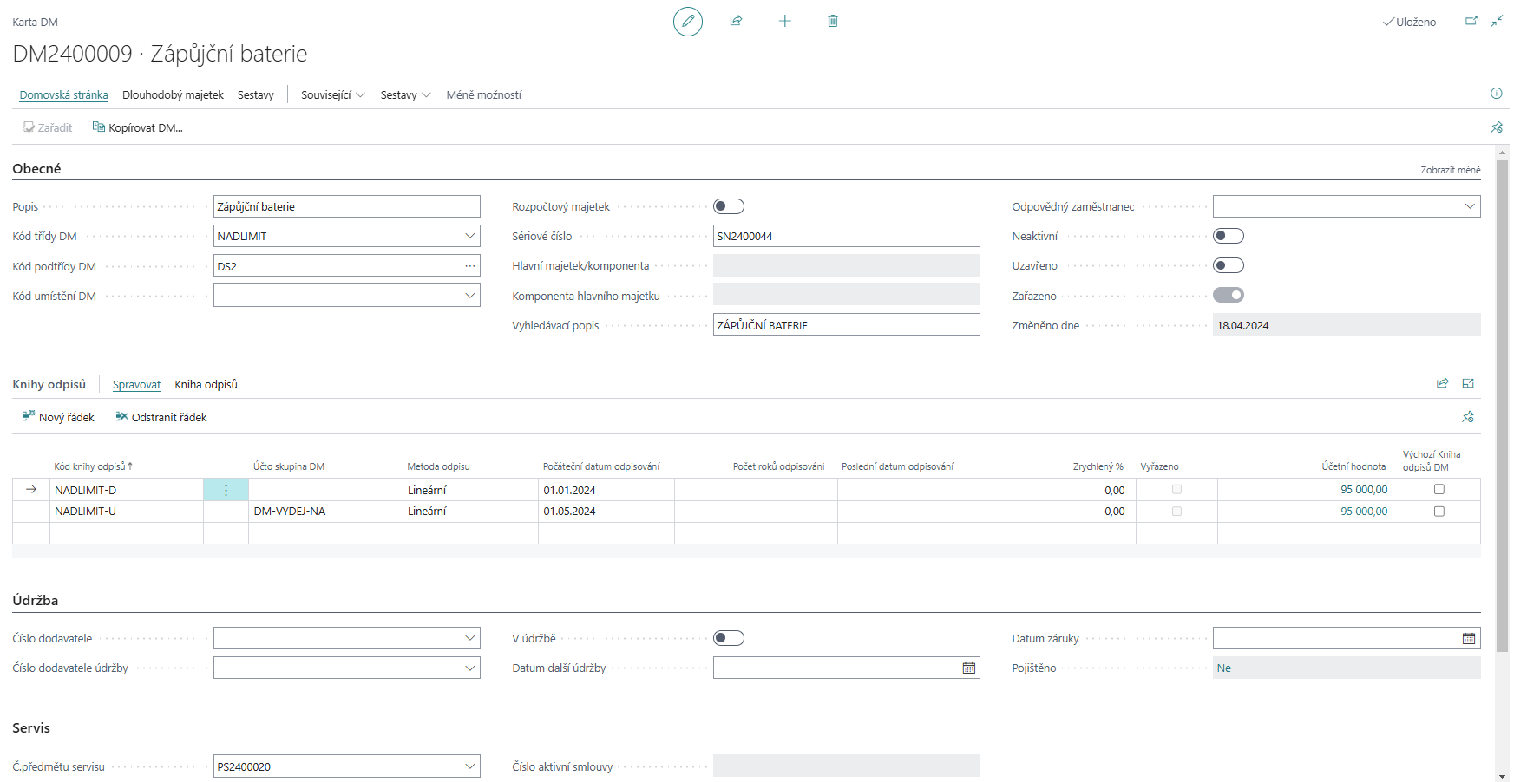Image resolution: width=1527 pixels, height=782 pixels.
Task: Click the plus icon to create new card
Action: (x=784, y=21)
